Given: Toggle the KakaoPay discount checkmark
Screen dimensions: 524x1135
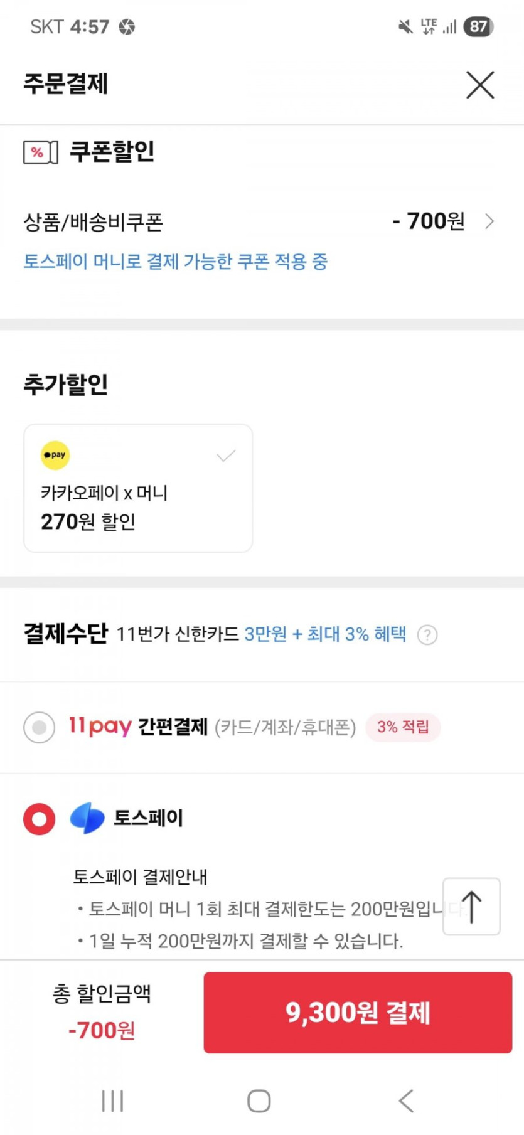Looking at the screenshot, I should pyautogui.click(x=226, y=456).
